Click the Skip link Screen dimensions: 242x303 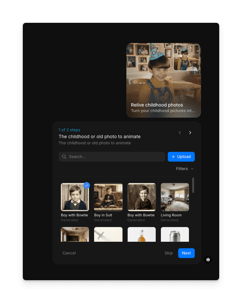168,253
